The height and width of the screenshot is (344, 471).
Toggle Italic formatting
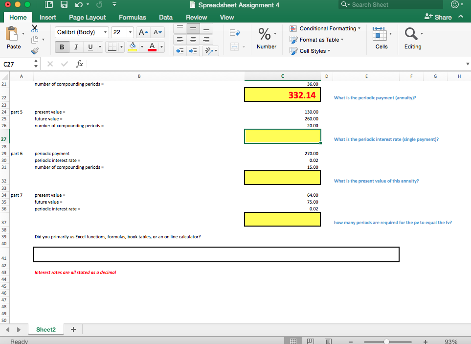click(76, 46)
